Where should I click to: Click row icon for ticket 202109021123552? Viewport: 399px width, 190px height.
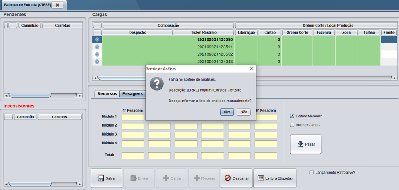pos(97,54)
